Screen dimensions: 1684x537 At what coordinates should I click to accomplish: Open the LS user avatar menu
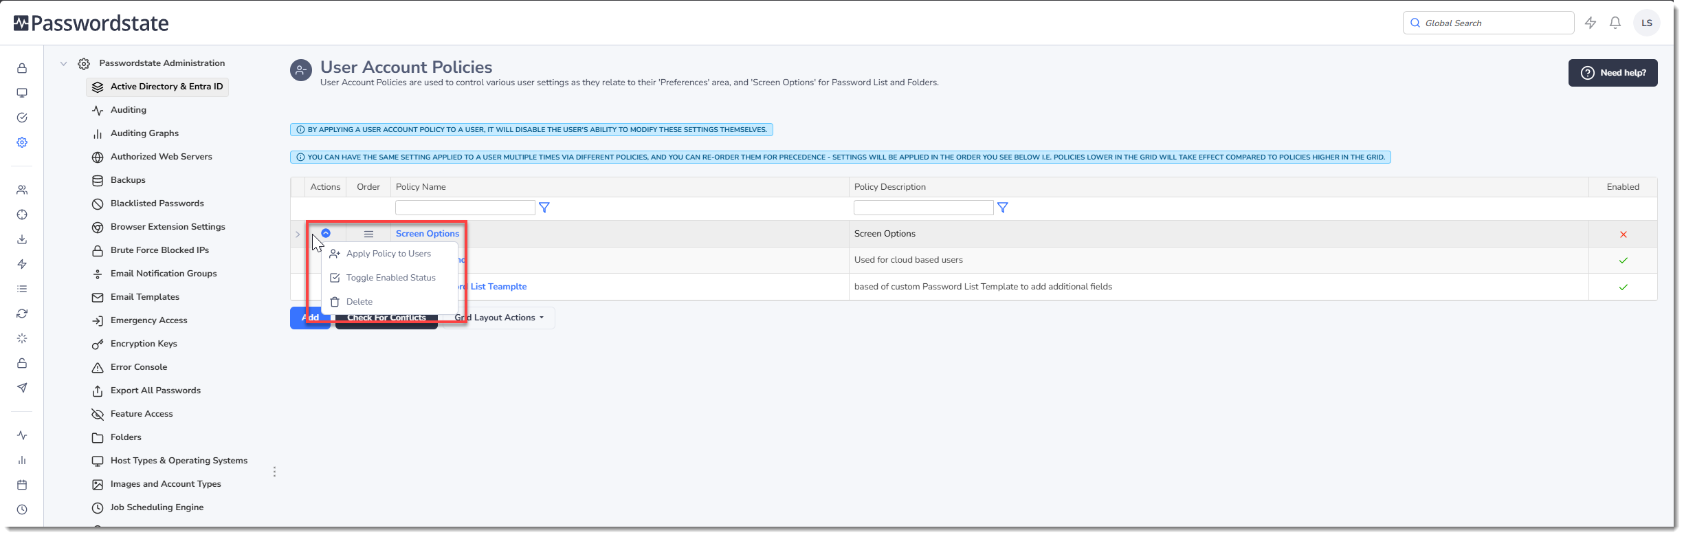coord(1647,23)
